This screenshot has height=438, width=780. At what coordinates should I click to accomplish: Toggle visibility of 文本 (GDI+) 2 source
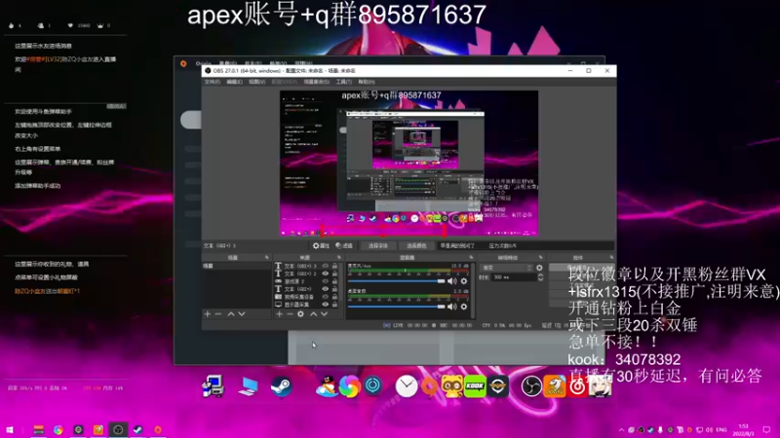[x=326, y=274]
